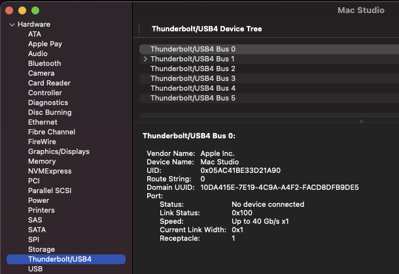Select Fibre Channel in the sidebar

pos(52,132)
